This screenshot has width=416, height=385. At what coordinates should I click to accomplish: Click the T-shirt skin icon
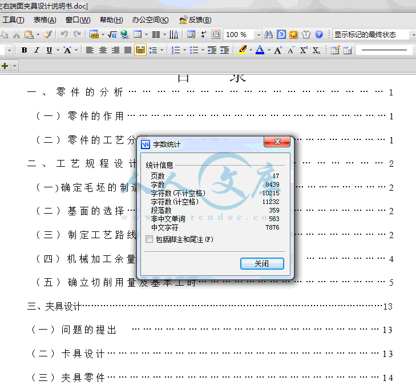(x=306, y=34)
